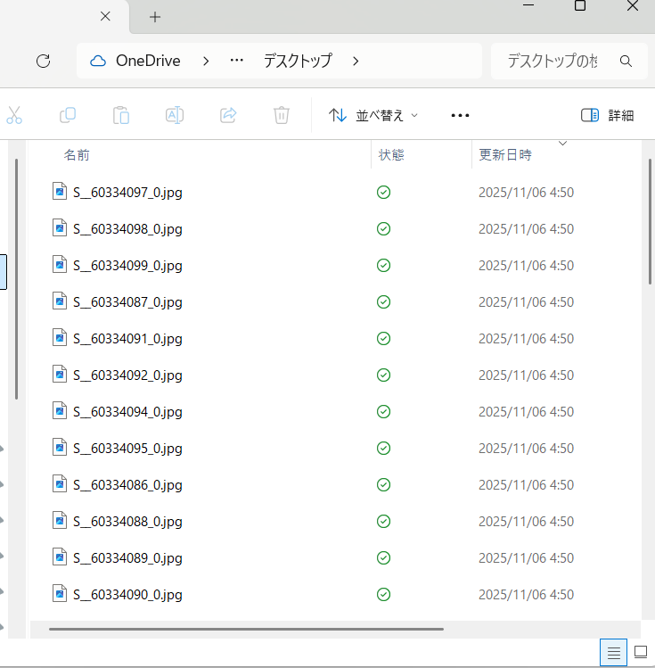Click the Paste clipboard icon
This screenshot has height=668, width=655.
121,115
